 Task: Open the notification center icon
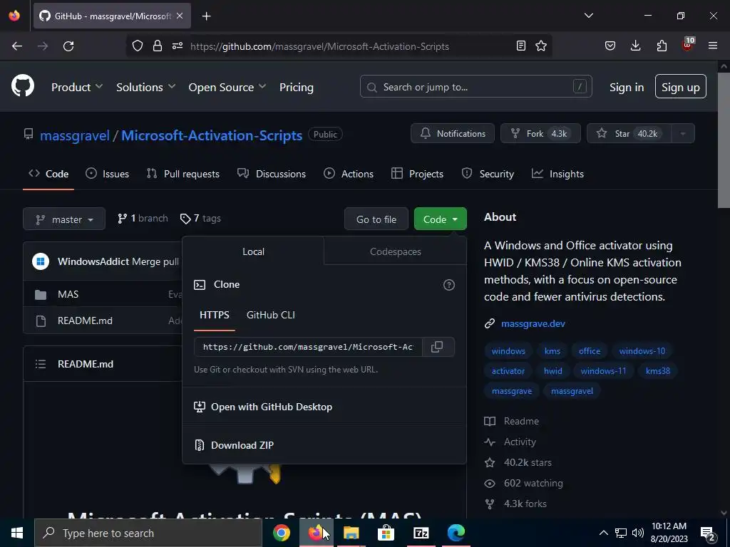(708, 533)
